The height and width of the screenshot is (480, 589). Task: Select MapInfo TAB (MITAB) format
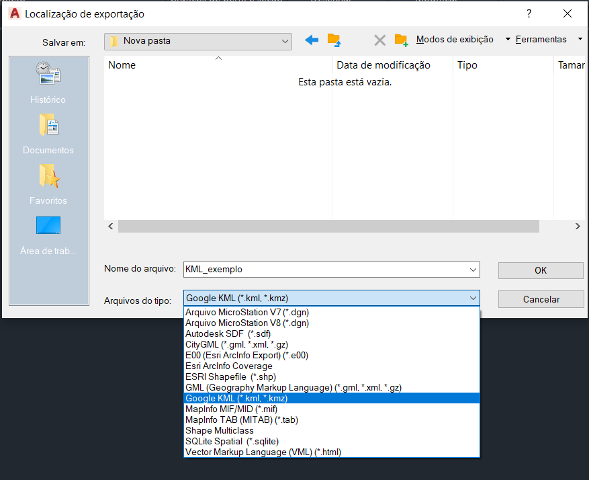pos(332,420)
